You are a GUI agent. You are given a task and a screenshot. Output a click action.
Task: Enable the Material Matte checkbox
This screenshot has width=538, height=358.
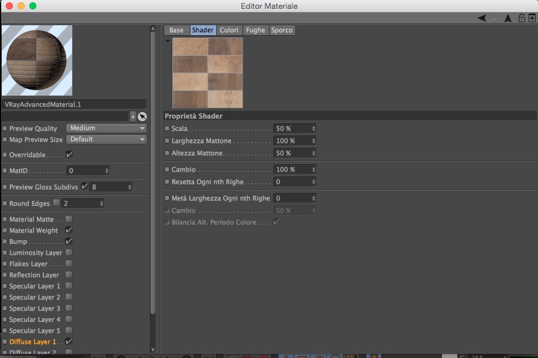coord(69,219)
